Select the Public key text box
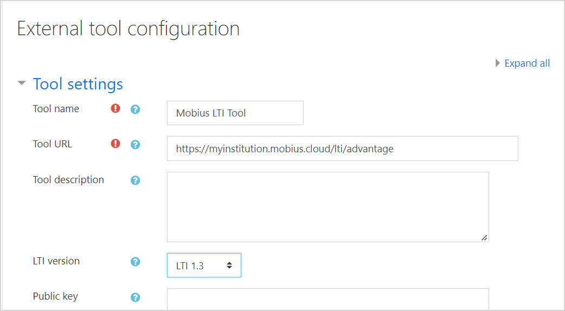This screenshot has height=311, width=565. (328, 299)
